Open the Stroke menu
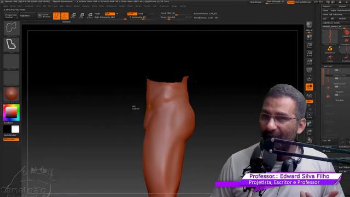The width and height of the screenshot is (350, 197). 138,6
